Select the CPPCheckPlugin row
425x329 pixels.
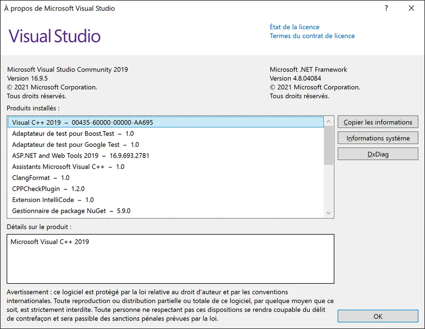coord(166,189)
